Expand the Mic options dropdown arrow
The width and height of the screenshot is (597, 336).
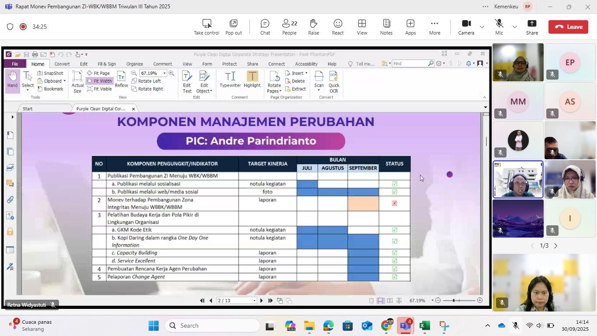(x=515, y=27)
